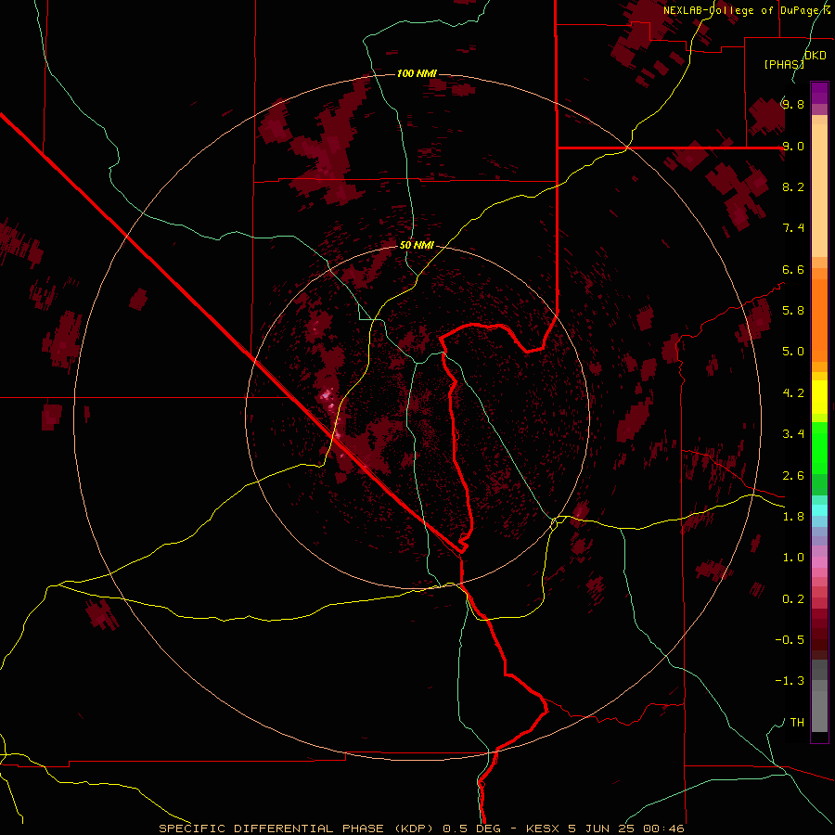The height and width of the screenshot is (835, 835).
Task: Click the 3.4 value on the color scale
Action: pyautogui.click(x=793, y=434)
